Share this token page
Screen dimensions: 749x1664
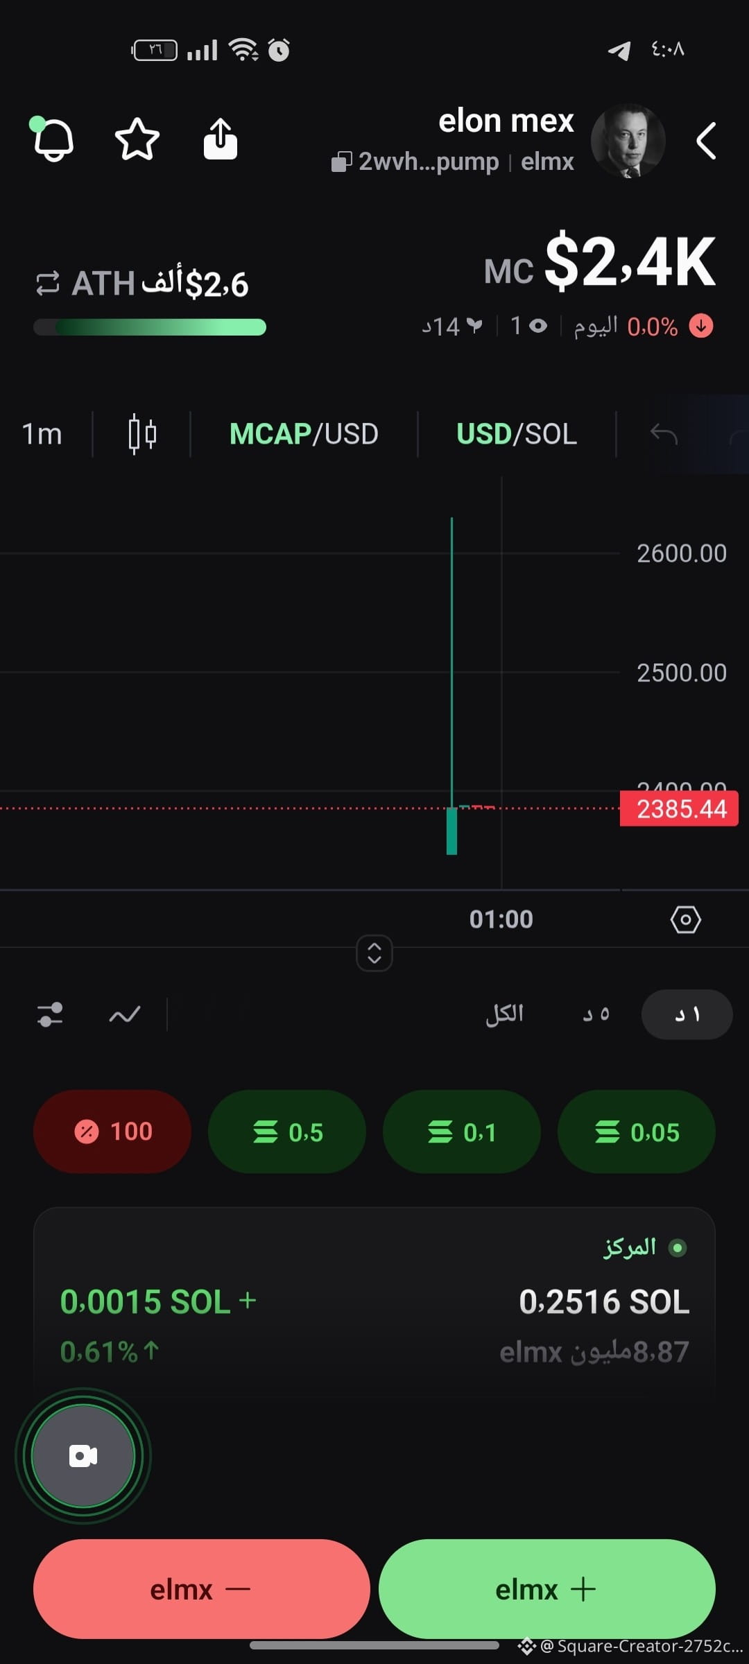click(x=221, y=139)
